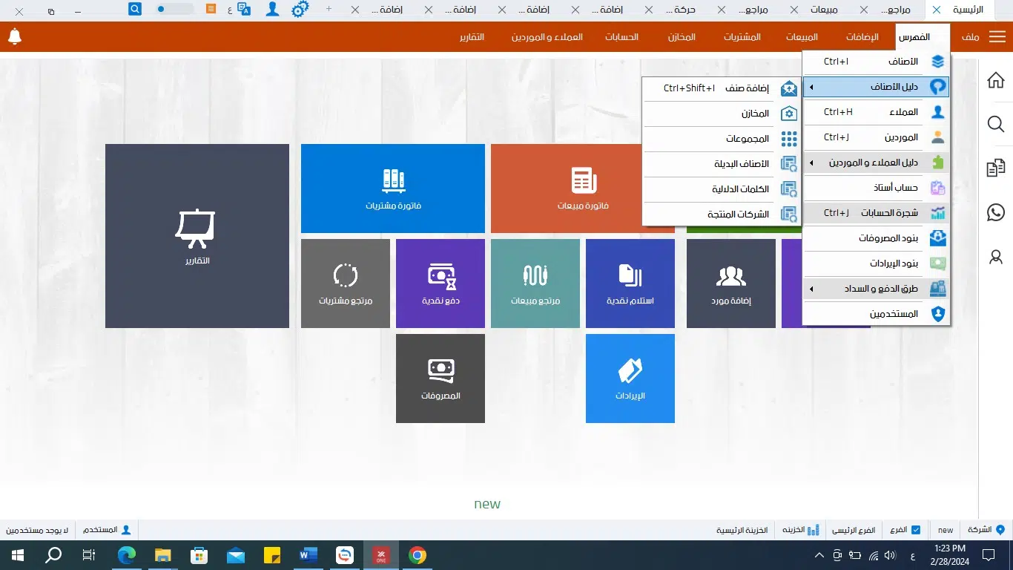Image resolution: width=1013 pixels, height=570 pixels.
Task: Open the المبيعات menu in menu bar
Action: click(x=802, y=37)
